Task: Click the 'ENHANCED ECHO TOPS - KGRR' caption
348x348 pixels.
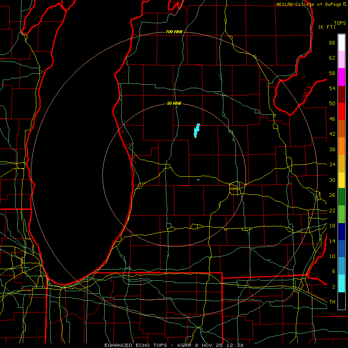Action: [148, 345]
